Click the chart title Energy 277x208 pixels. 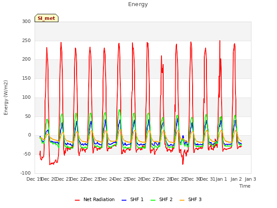click(138, 4)
